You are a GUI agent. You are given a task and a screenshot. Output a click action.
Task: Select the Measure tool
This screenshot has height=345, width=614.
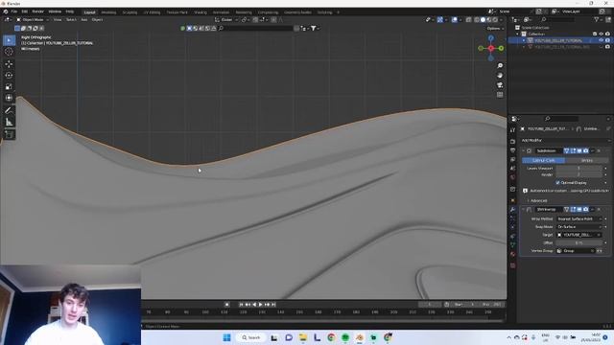(9, 122)
